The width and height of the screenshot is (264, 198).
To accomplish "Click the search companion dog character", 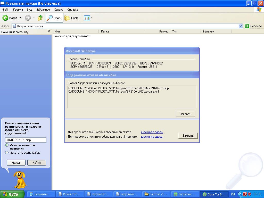I will point(20,179).
